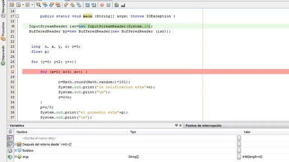Viewport: 289px width, 162px height.
Task: Expand the Estático node
Action: pyautogui.click(x=16, y=150)
